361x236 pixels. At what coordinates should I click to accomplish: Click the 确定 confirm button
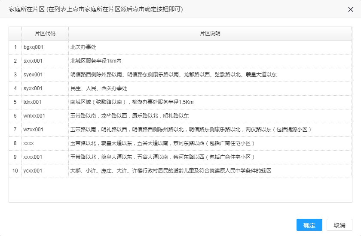tap(309, 225)
